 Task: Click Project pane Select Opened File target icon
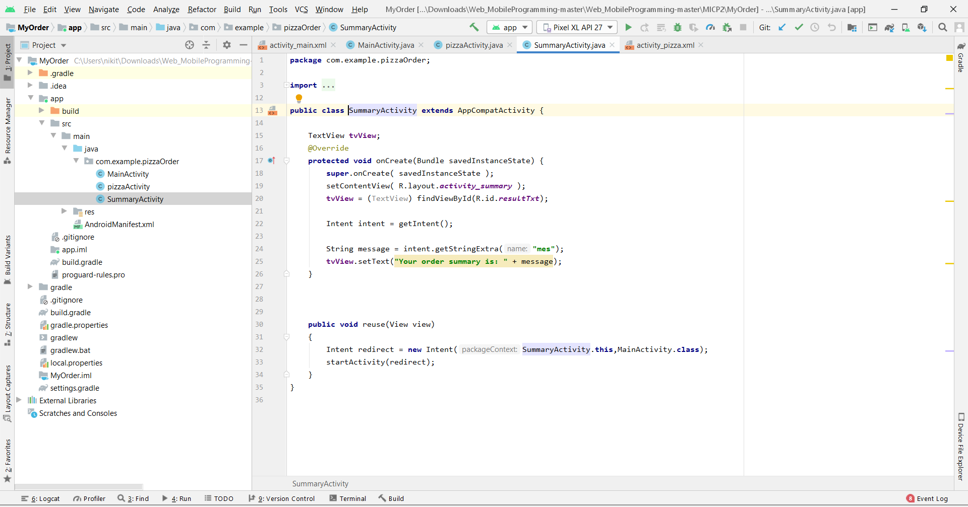click(190, 45)
